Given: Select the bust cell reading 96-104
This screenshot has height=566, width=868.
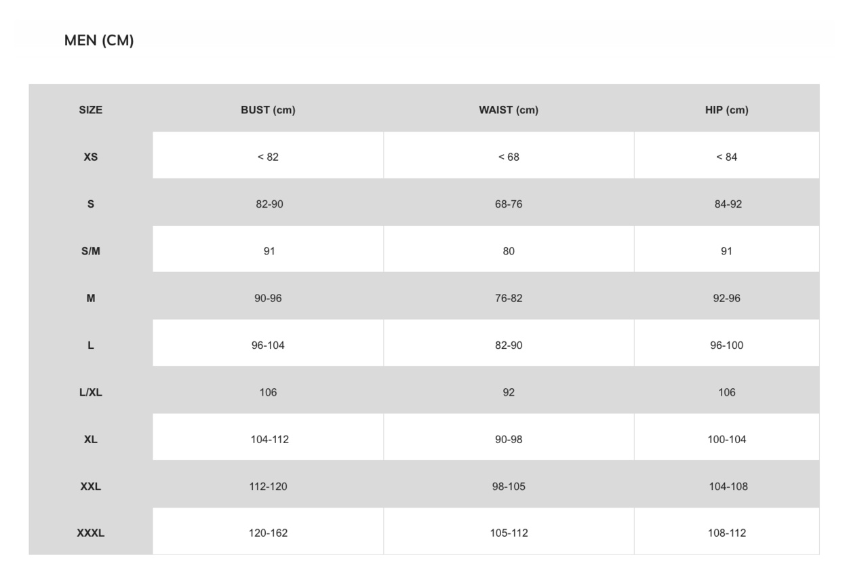Looking at the screenshot, I should coord(268,345).
